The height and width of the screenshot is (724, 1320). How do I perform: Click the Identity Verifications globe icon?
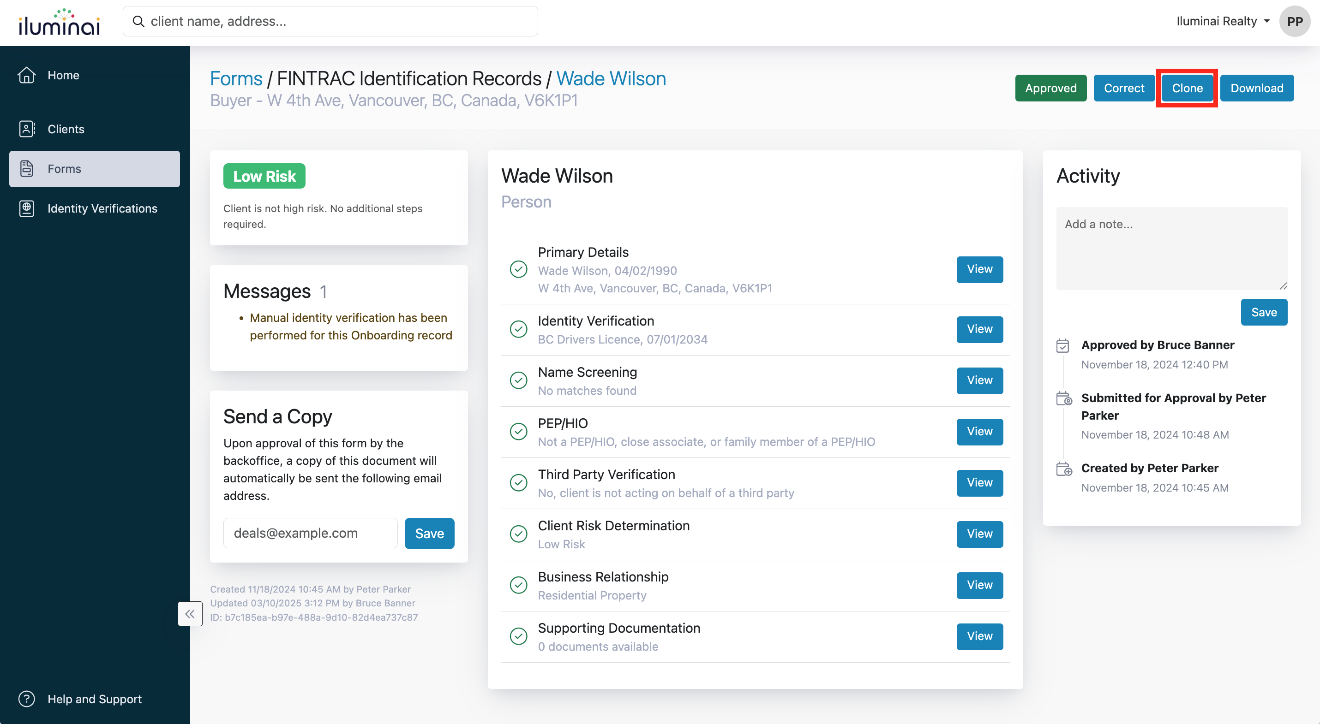pyautogui.click(x=27, y=208)
